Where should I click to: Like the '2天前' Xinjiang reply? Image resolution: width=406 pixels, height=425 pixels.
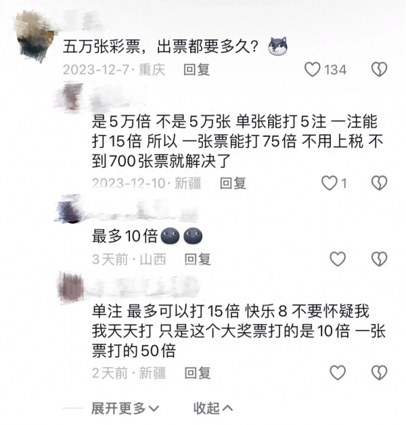[x=338, y=373]
